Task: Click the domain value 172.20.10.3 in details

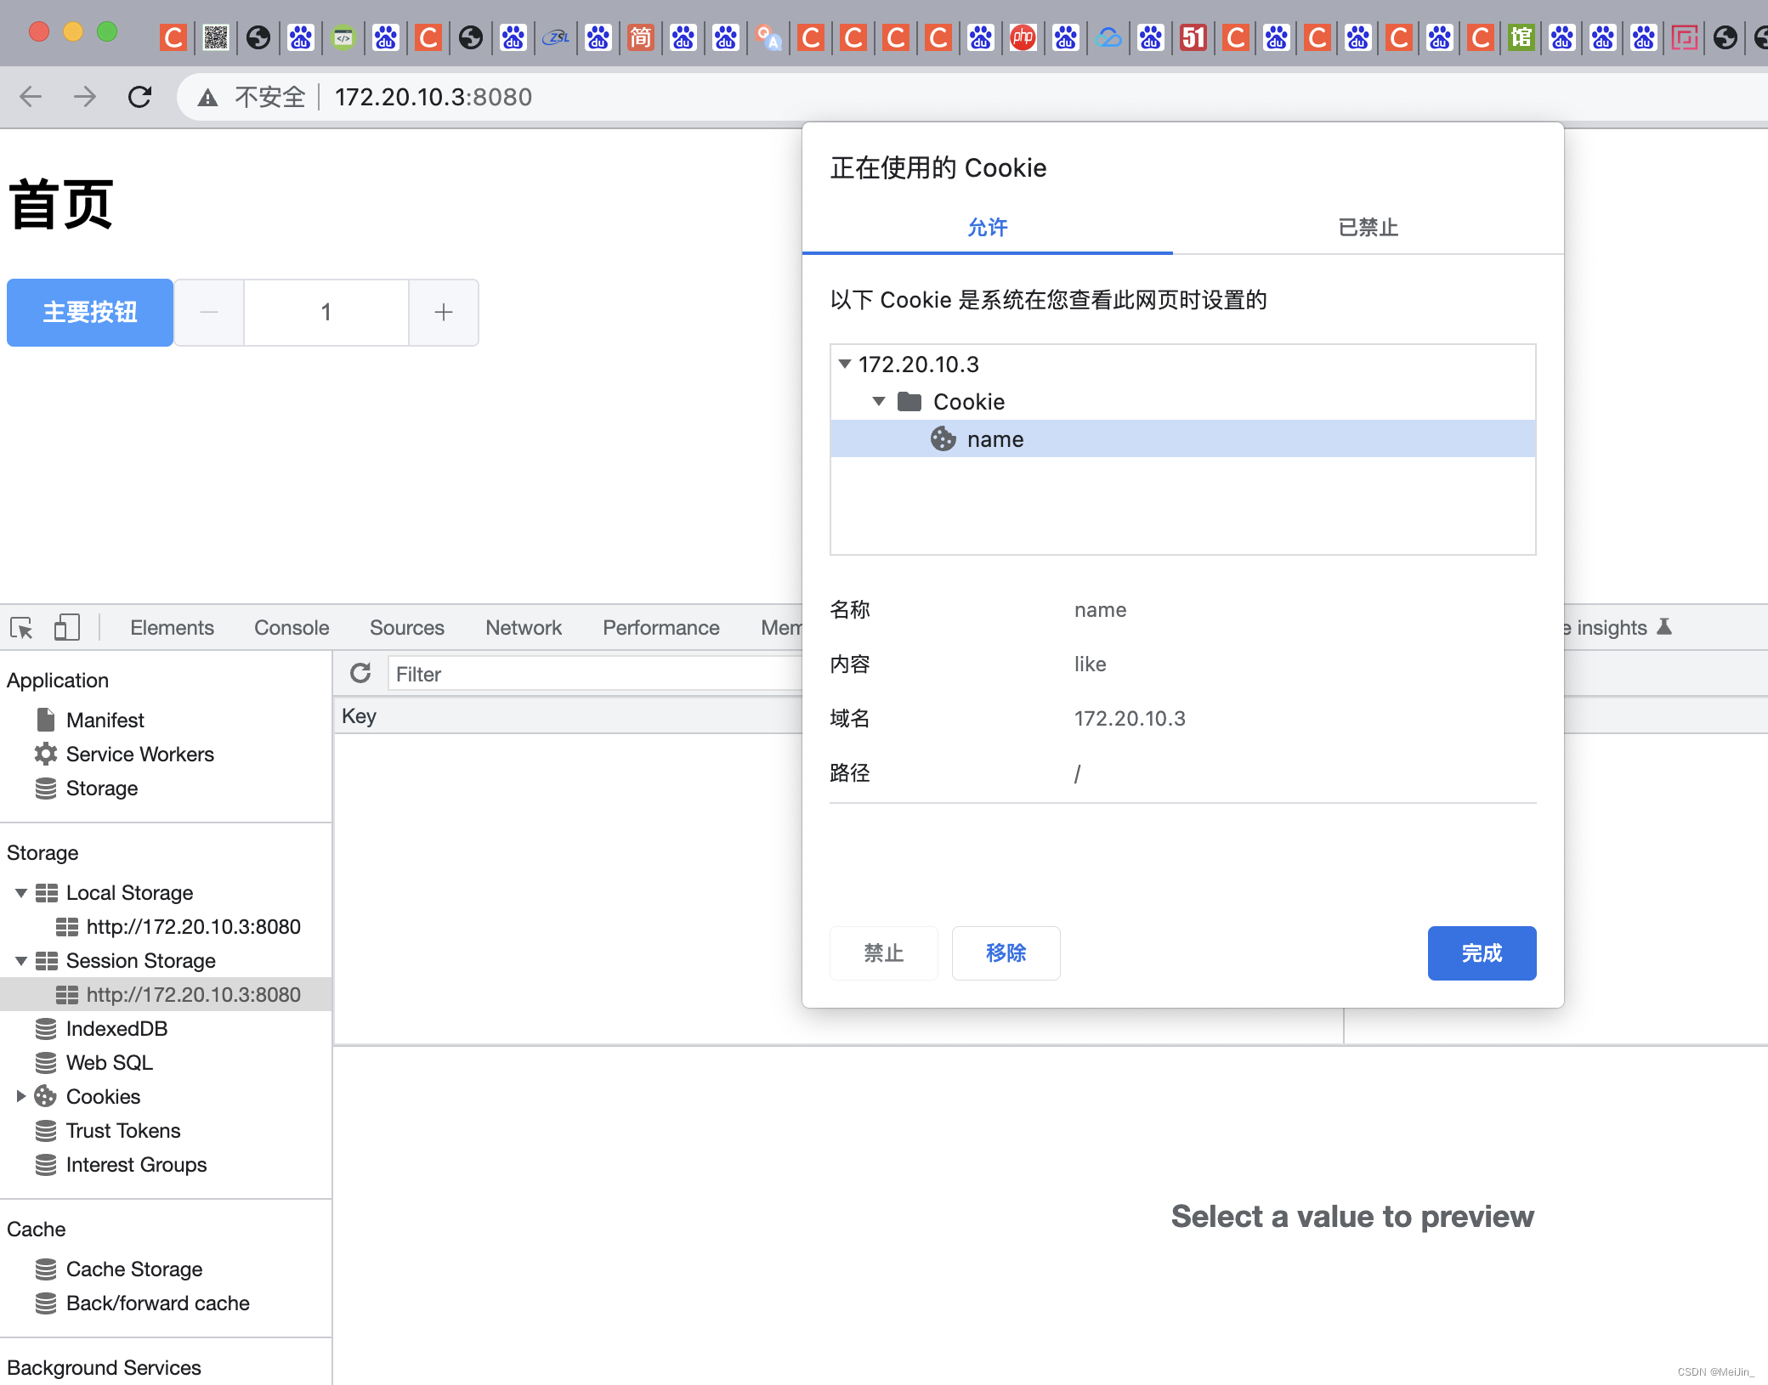Action: click(x=1130, y=718)
